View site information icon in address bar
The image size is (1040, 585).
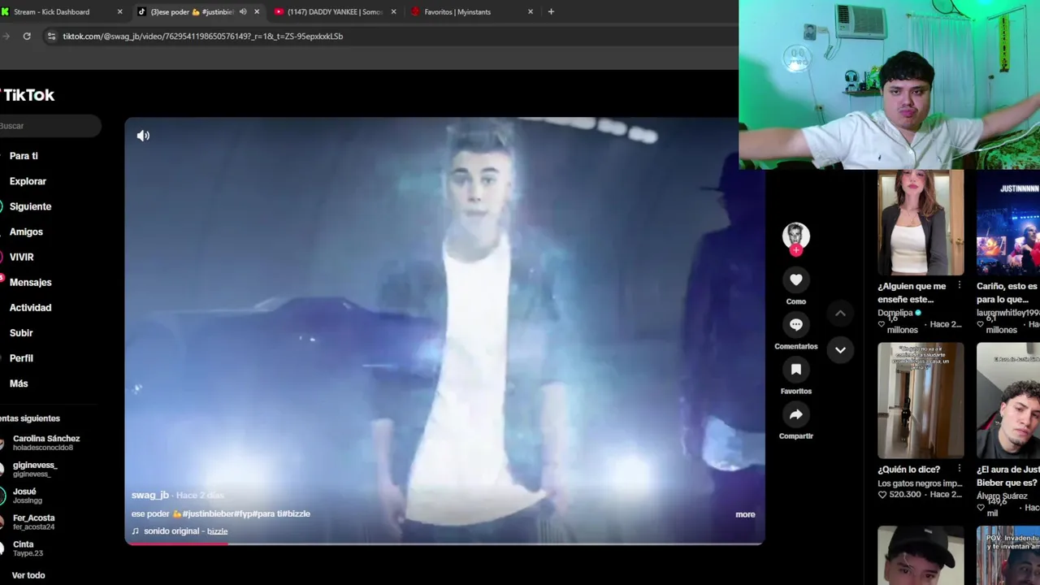click(52, 36)
